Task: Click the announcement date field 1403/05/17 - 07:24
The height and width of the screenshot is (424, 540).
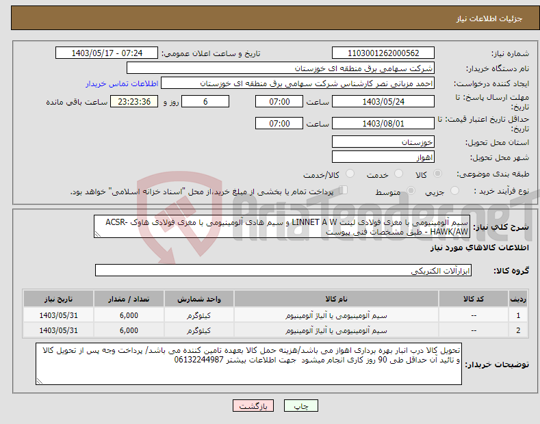Action: coord(107,53)
